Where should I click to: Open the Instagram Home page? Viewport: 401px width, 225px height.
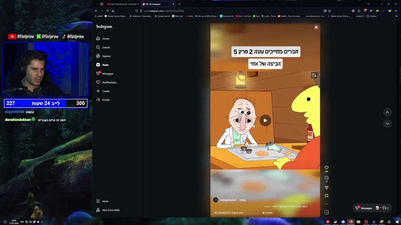[x=103, y=39]
